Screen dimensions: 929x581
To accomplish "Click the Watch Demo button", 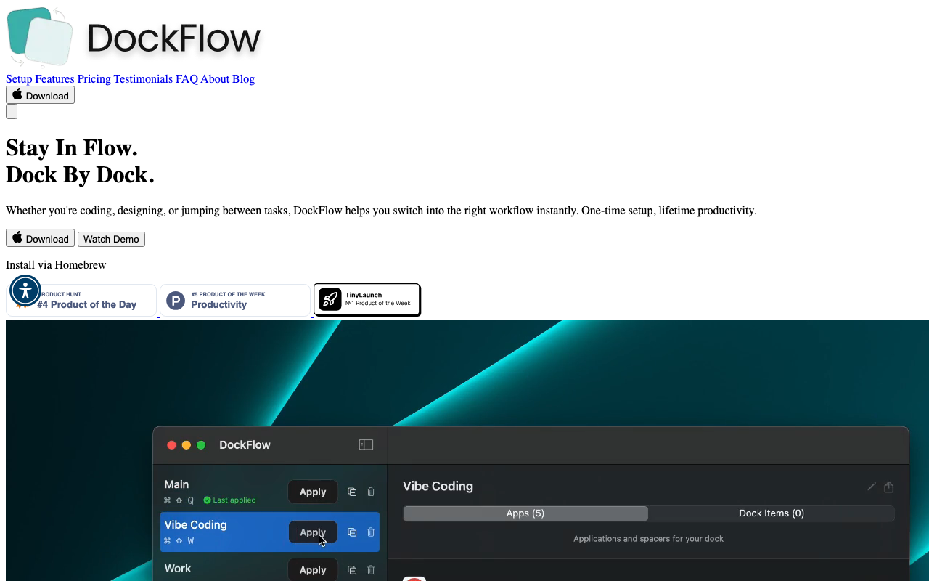I will coord(111,239).
